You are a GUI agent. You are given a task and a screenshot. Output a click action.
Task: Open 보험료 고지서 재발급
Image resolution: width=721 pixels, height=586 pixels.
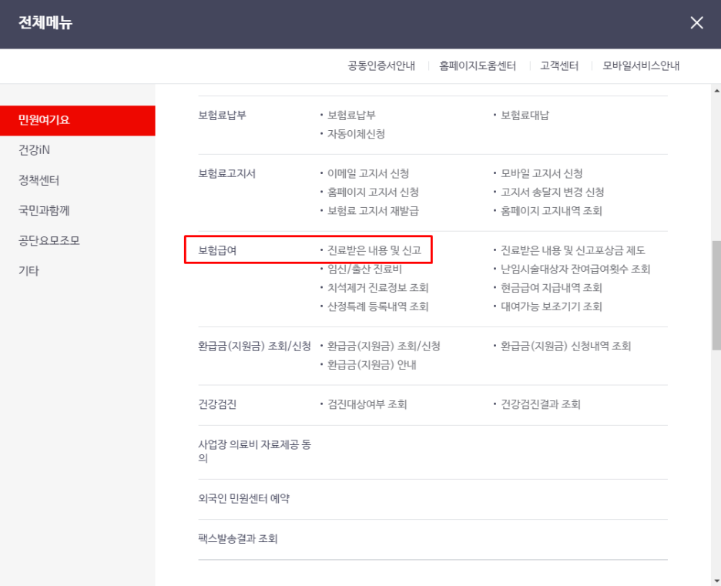373,211
